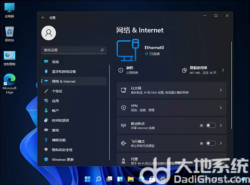The width and height of the screenshot is (250, 185).
Task: Launch Microsoft Edge from desktop
Action: 10,84
